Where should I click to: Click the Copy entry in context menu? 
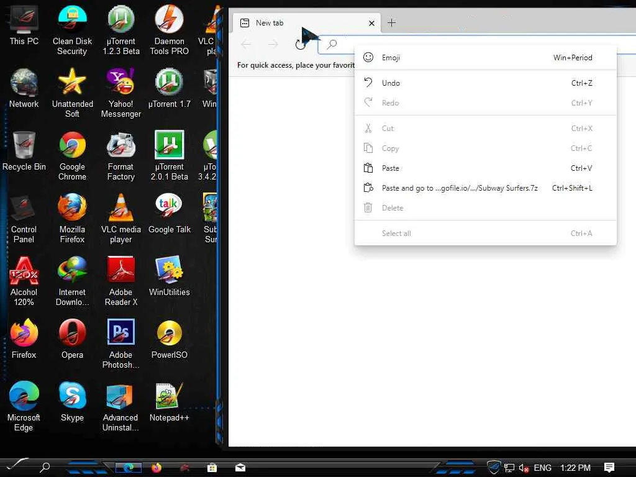485,148
